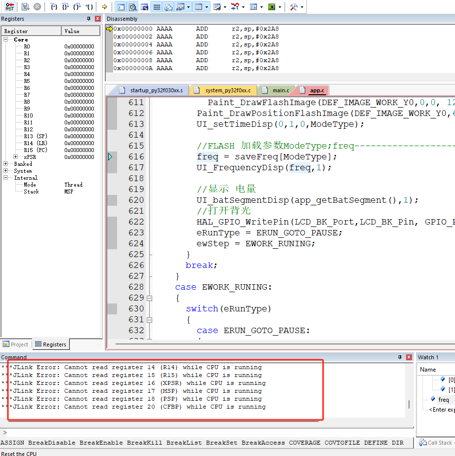Open the Call Stack tab

[x=436, y=443]
